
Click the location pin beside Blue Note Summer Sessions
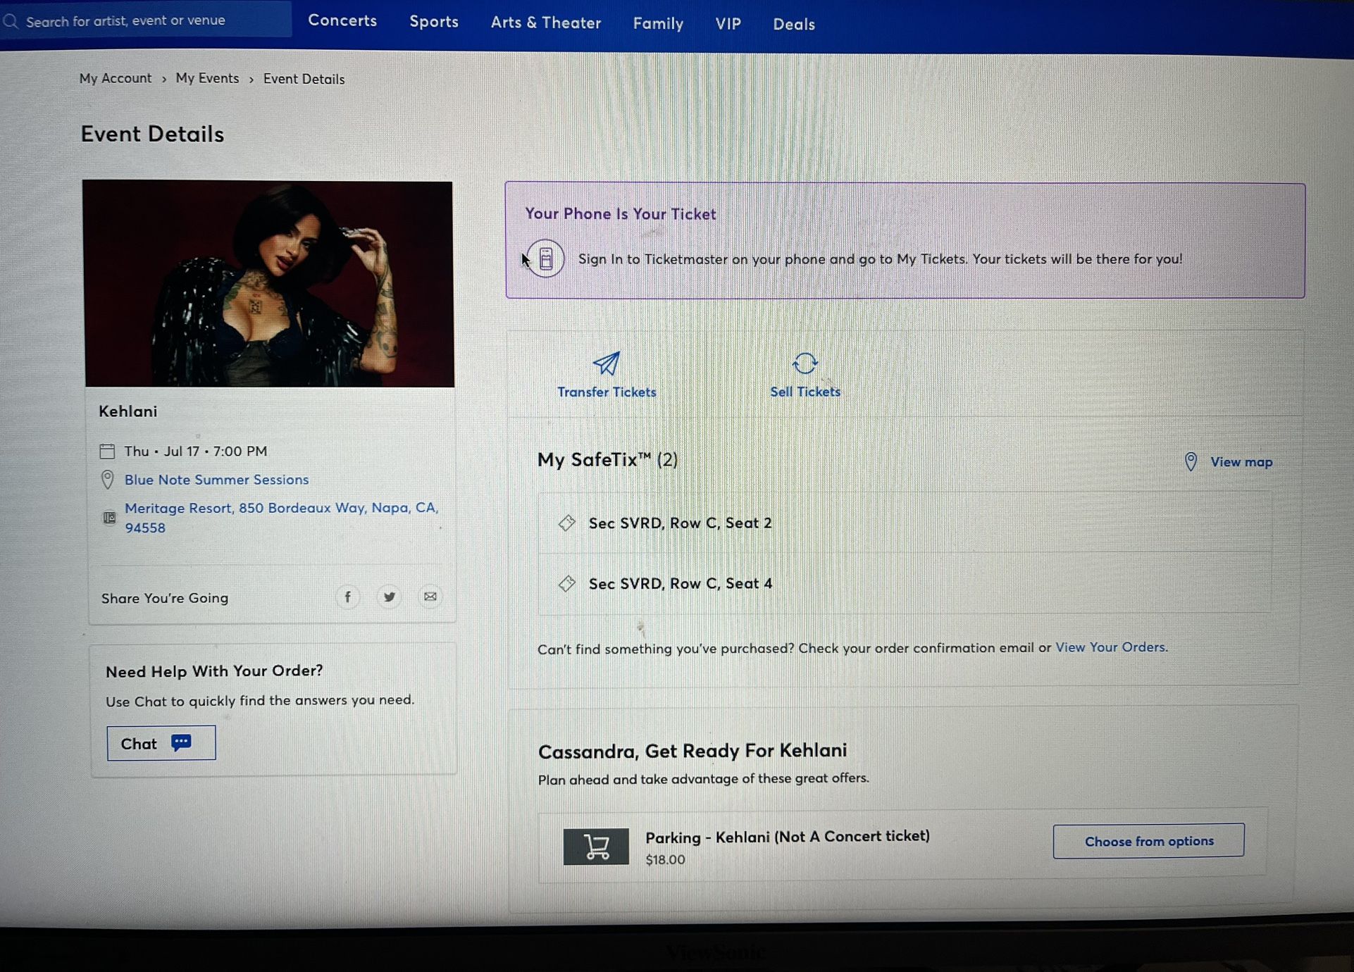pos(107,480)
